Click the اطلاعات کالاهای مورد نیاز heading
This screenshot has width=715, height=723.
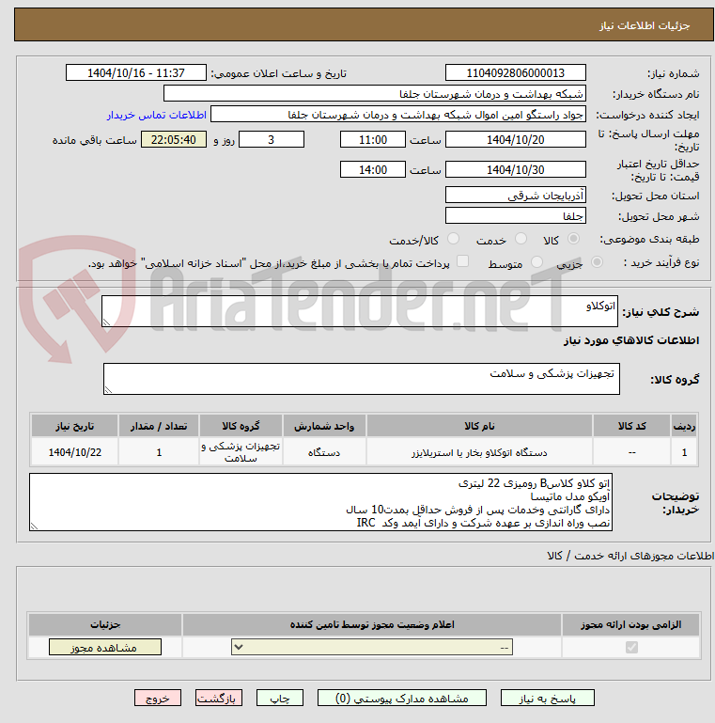point(631,340)
